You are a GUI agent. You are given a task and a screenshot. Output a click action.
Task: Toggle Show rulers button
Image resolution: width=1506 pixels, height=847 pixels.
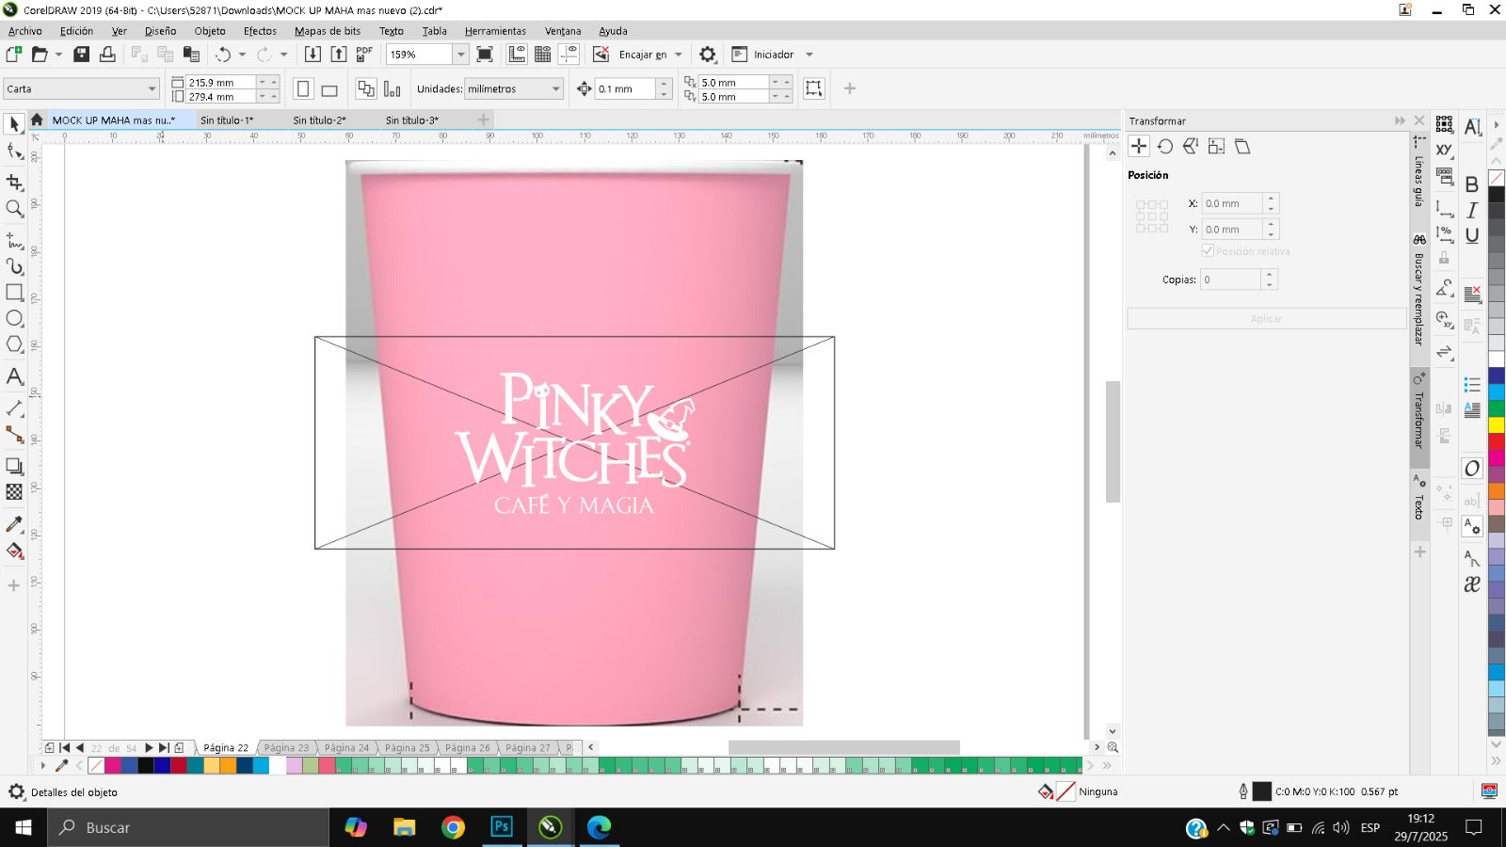[x=517, y=55]
